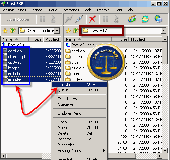Viewport: 170px width, 160px height.
Task: Open the dropdown arrow beside local Go
Action: [61, 19]
